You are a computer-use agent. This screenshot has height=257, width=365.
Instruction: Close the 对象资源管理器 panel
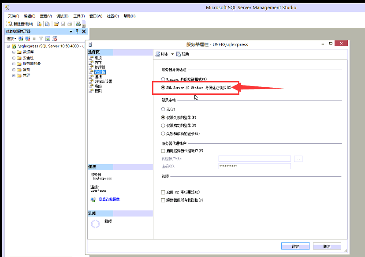pos(84,31)
